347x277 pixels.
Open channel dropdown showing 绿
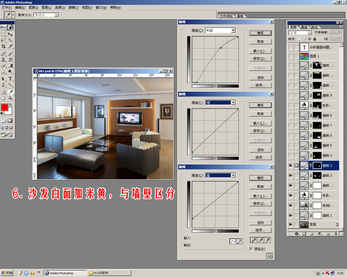point(233,103)
